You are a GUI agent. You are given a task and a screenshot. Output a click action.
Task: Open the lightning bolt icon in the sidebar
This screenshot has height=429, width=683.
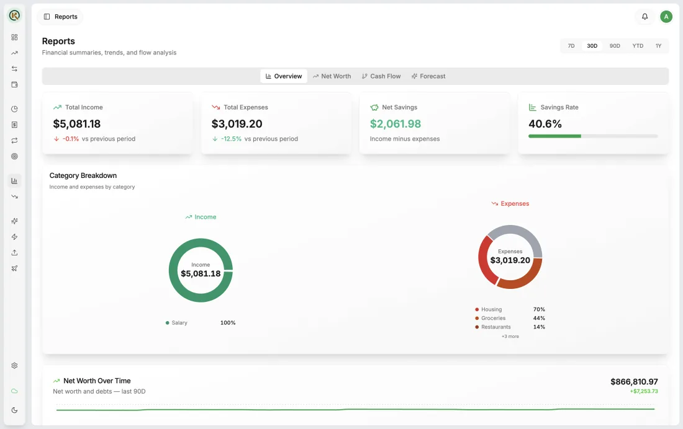click(x=14, y=237)
